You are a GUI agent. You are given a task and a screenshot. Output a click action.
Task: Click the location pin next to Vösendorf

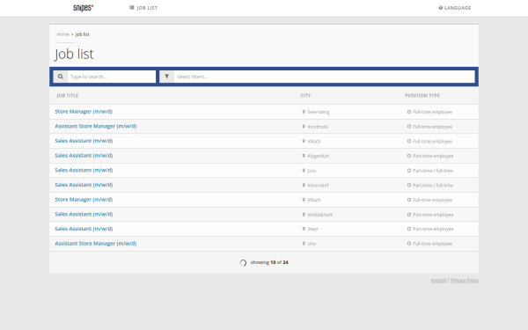coord(304,185)
